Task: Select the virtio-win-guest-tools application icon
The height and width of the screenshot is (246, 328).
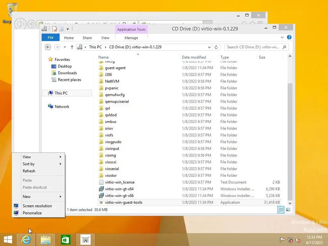Action: pos(101,202)
